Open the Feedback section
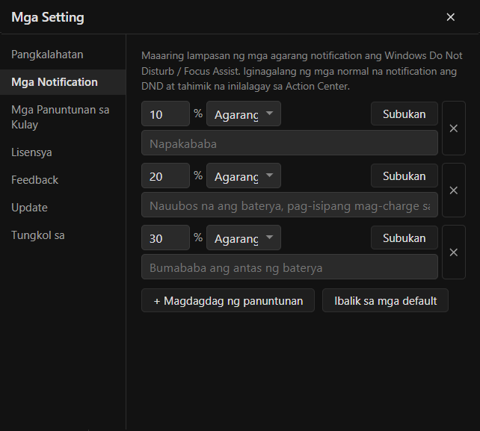The width and height of the screenshot is (480, 431). (x=63, y=180)
